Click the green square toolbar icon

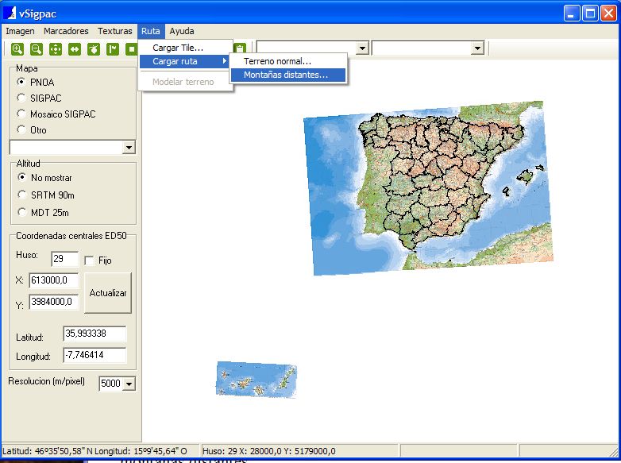point(131,49)
